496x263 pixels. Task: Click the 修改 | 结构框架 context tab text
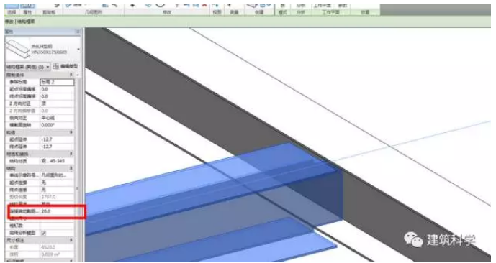pyautogui.click(x=19, y=22)
